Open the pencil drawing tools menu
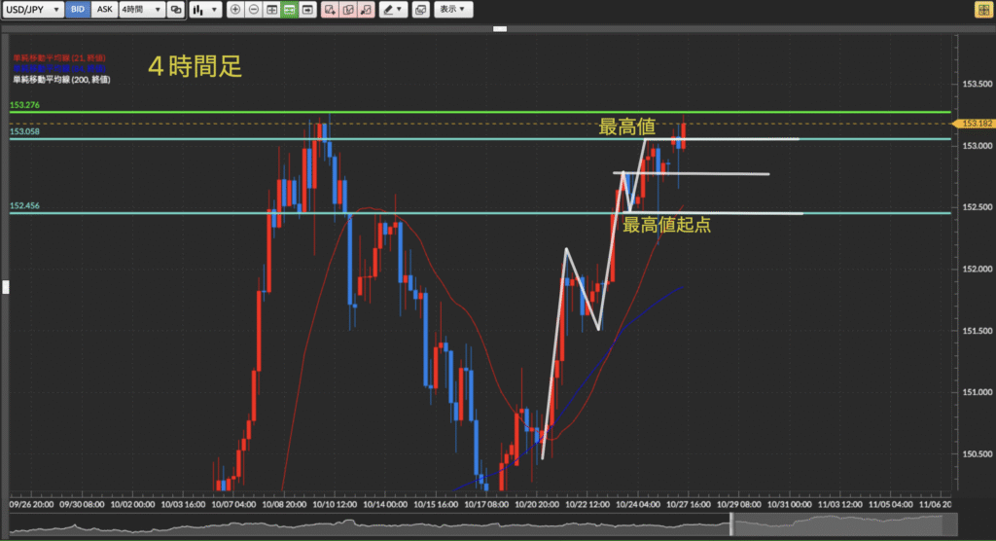The width and height of the screenshot is (996, 541). pyautogui.click(x=393, y=9)
